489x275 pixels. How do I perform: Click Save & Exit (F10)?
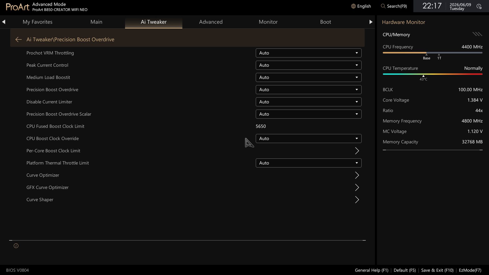pyautogui.click(x=437, y=270)
